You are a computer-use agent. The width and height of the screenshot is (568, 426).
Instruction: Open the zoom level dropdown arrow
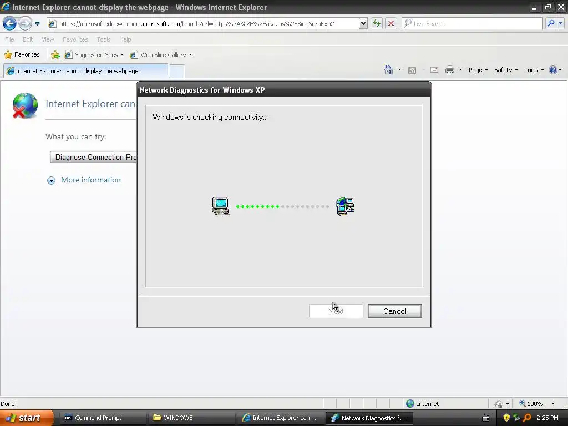pyautogui.click(x=553, y=404)
